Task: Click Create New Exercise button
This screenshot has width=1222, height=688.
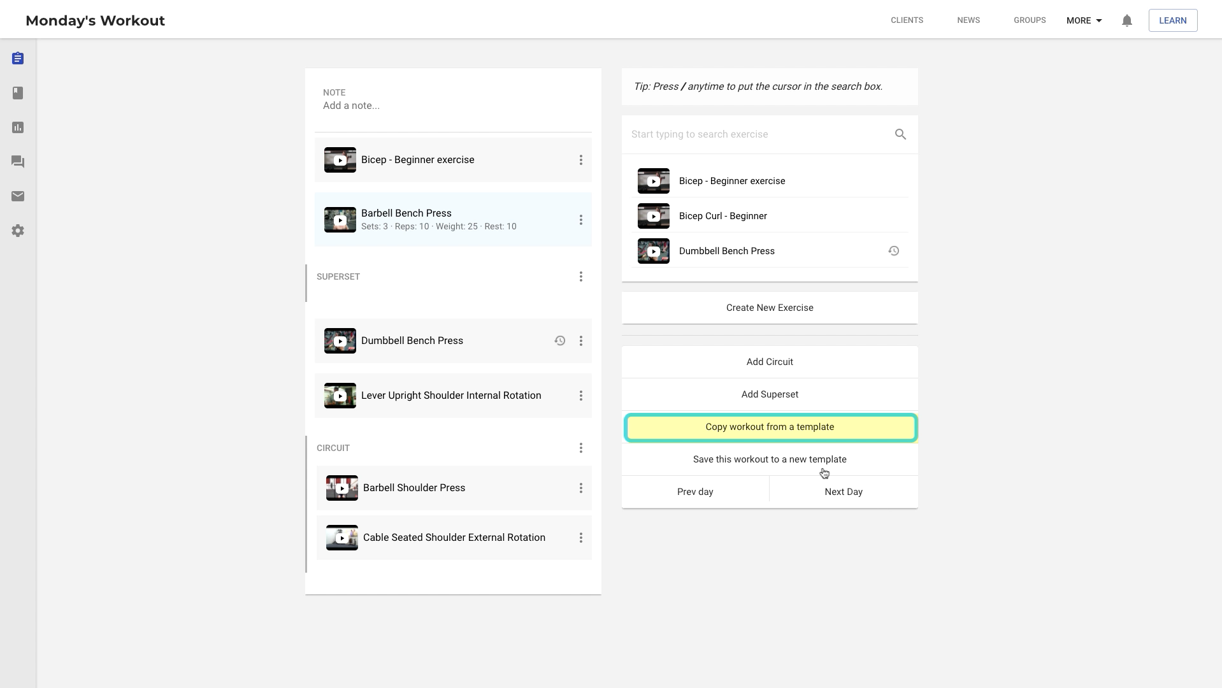Action: click(x=770, y=308)
